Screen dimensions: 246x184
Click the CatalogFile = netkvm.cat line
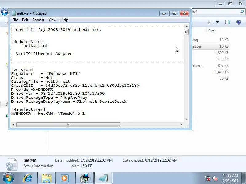tap(41, 82)
